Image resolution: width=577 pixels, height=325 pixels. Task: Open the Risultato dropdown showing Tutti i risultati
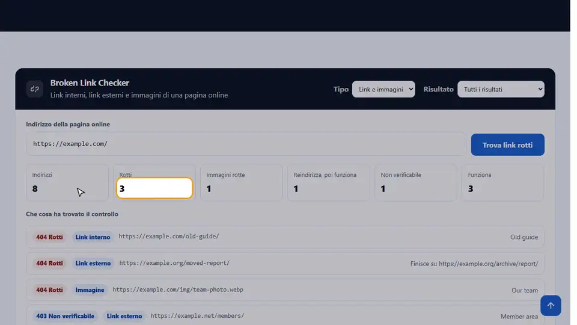[501, 89]
